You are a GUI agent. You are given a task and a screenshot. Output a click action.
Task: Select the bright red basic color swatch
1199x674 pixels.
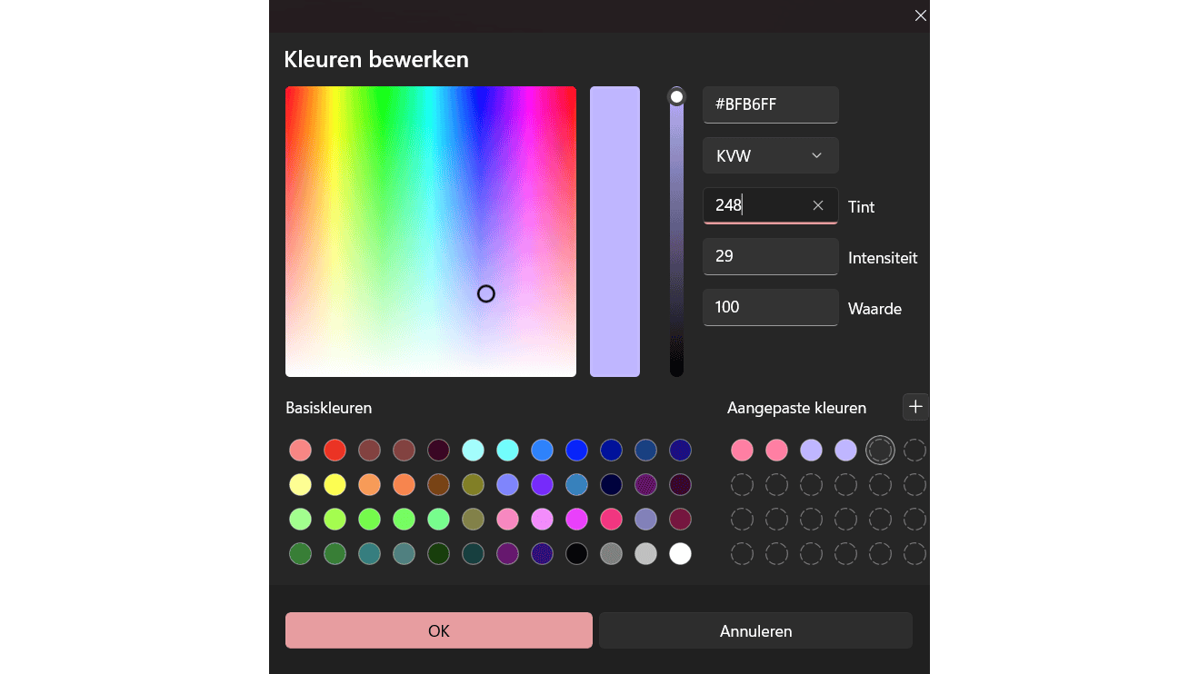(335, 450)
